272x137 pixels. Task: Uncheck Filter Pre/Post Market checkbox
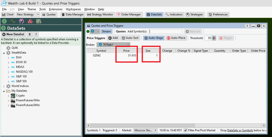click(185, 130)
